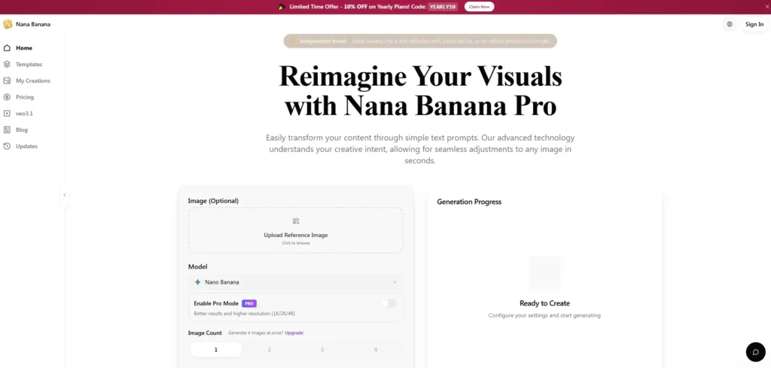Viewport: 771px width, 368px height.
Task: Open the Pricing dollar icon
Action: pos(7,97)
